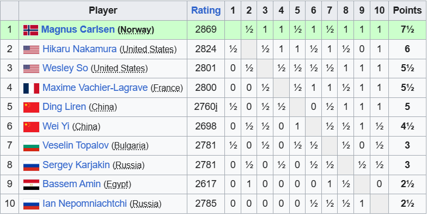The image size is (427, 216).
Task: Click the Egypt flag icon
Action: [x=32, y=185]
